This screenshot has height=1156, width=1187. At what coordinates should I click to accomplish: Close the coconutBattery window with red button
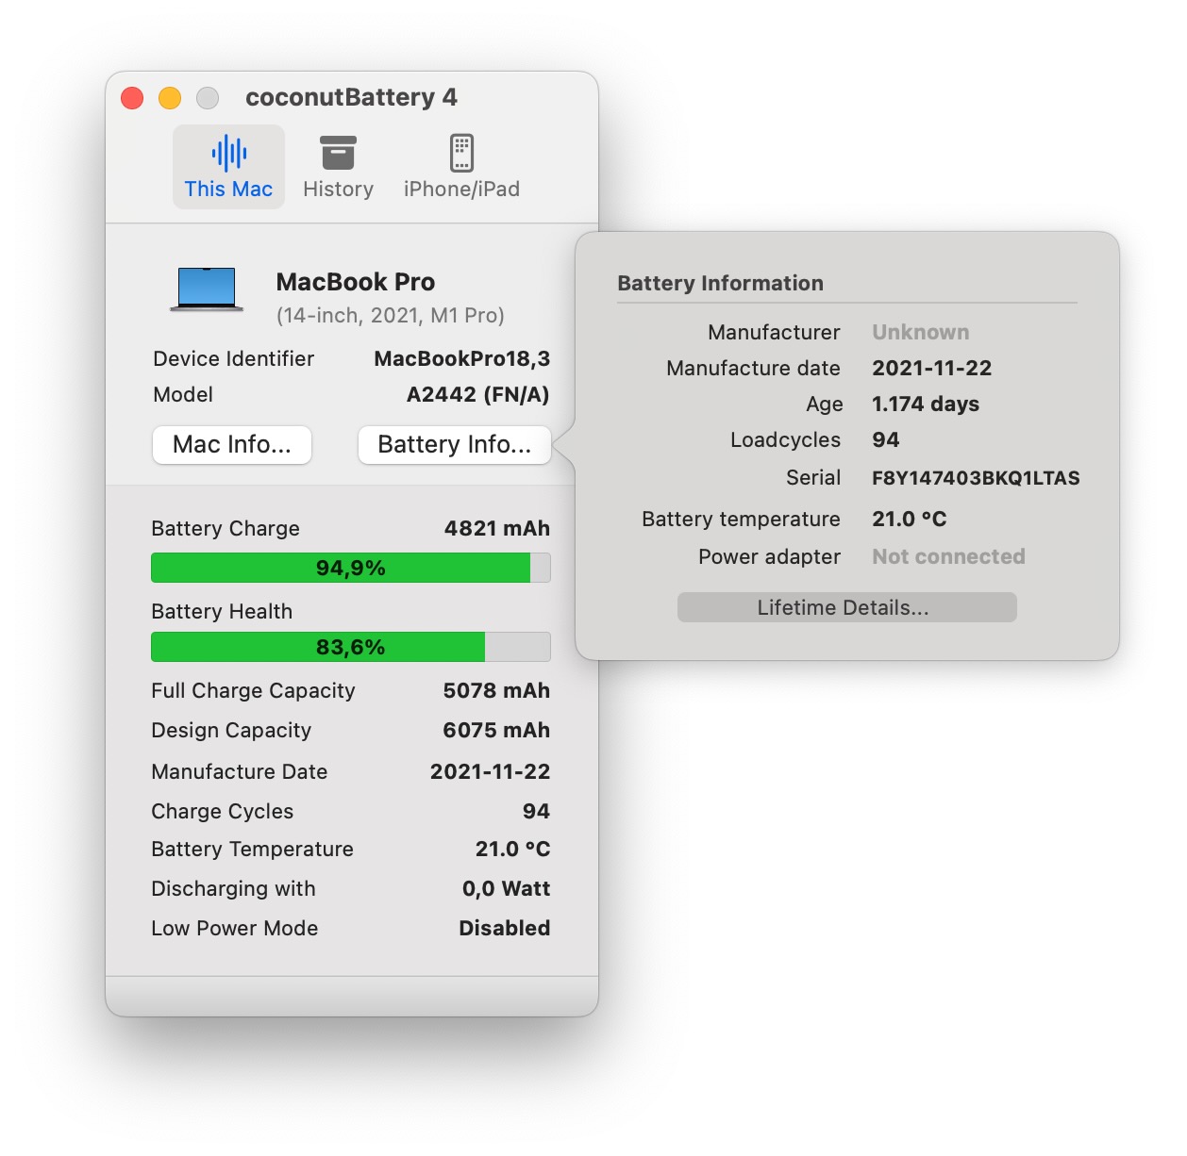coord(132,98)
